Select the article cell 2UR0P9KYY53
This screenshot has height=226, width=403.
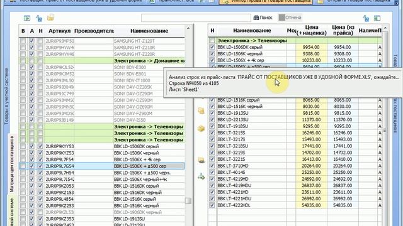pyautogui.click(x=59, y=146)
